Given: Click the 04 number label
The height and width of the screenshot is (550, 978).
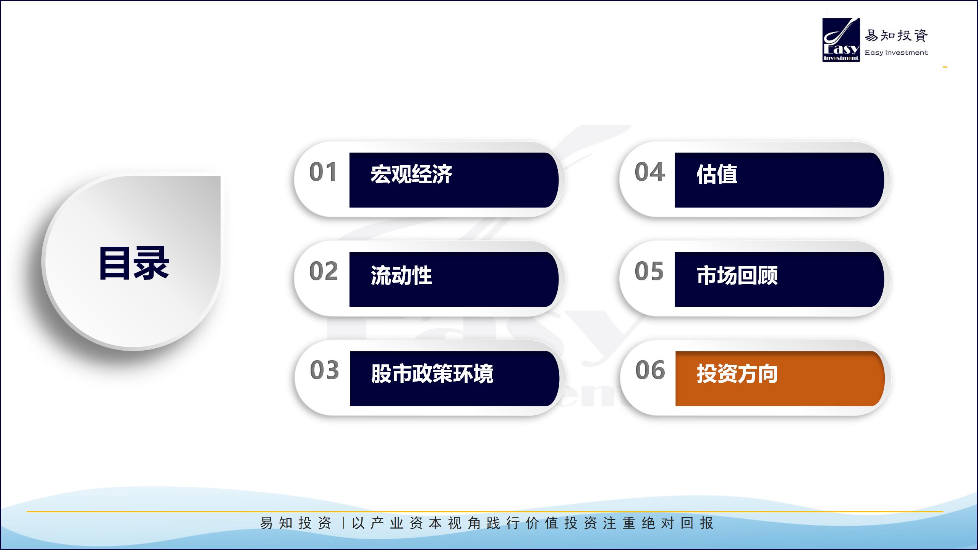Looking at the screenshot, I should [649, 172].
